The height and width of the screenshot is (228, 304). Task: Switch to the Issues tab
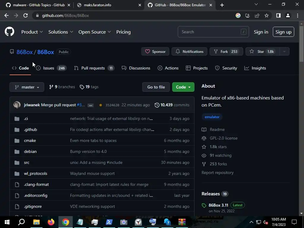[x=51, y=68]
